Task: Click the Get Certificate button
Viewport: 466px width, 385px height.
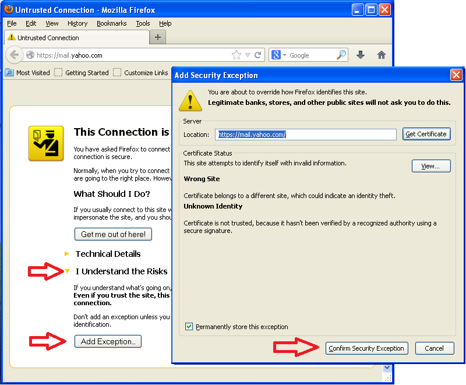Action: pyautogui.click(x=426, y=134)
